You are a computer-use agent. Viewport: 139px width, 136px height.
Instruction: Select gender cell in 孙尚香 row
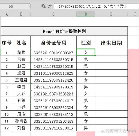click(x=86, y=121)
